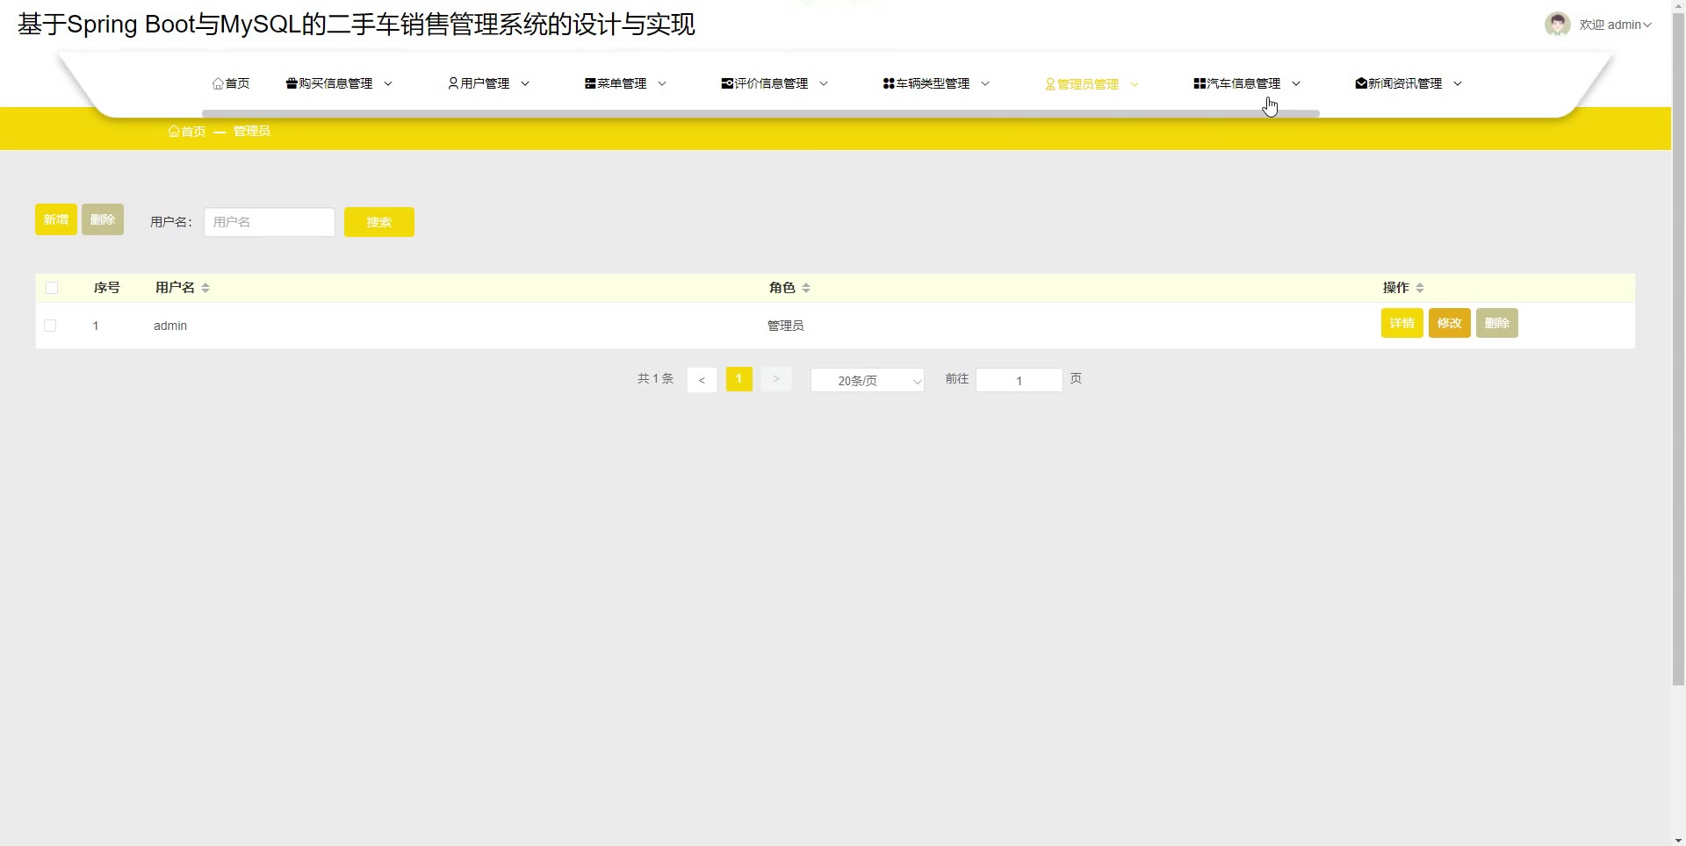Click the home icon in navigation bar
Viewport: 1686px width, 846px height.
pos(218,84)
